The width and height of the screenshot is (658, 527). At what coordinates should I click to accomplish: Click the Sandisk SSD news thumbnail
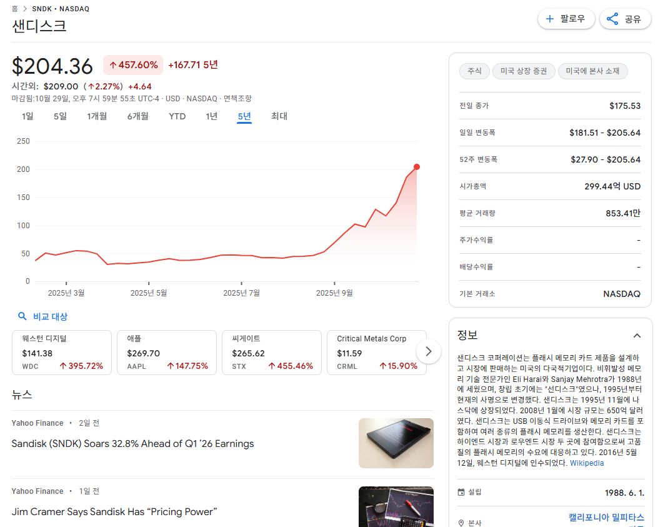click(x=396, y=443)
